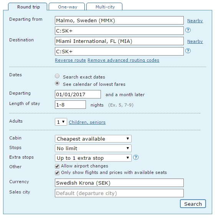
Task: Focus the Sales city input field
Action: click(x=119, y=193)
